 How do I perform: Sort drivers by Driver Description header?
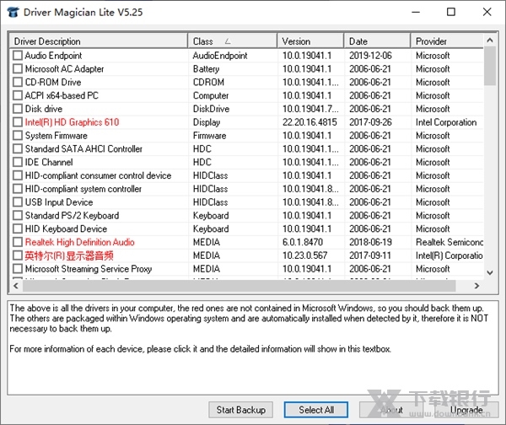[x=97, y=41]
